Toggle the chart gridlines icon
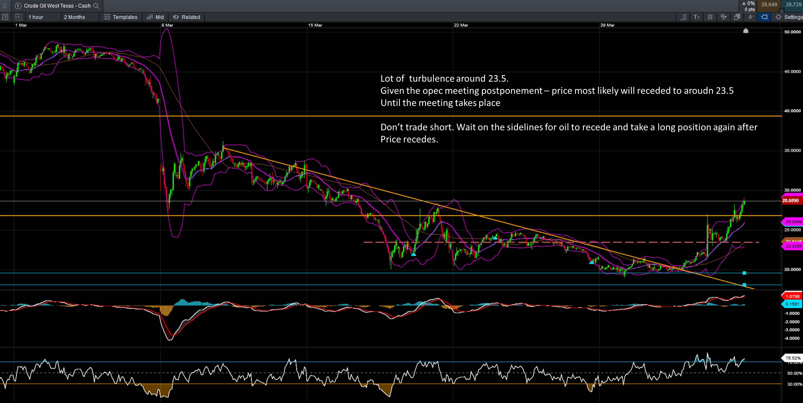Viewport: 803px width, 403px height. (x=710, y=17)
